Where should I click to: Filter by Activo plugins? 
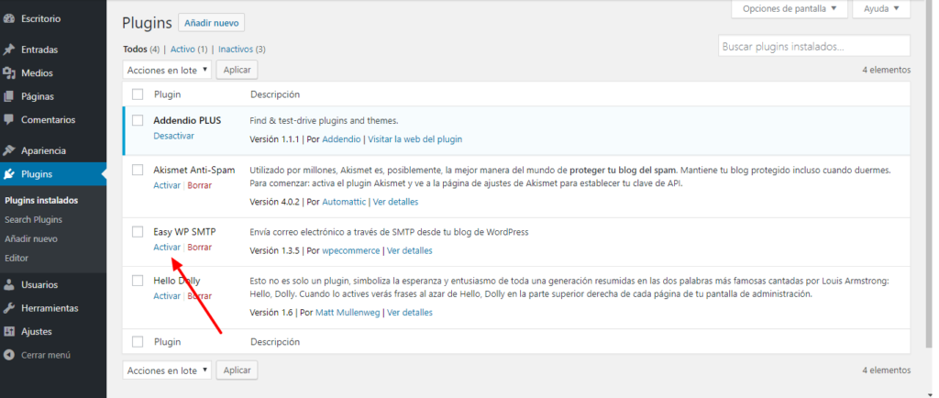[x=183, y=50]
